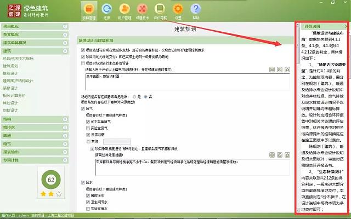This screenshot has width=351, height=219.
Task: Expand the 报表输出 section arrow
Action: click(65, 152)
